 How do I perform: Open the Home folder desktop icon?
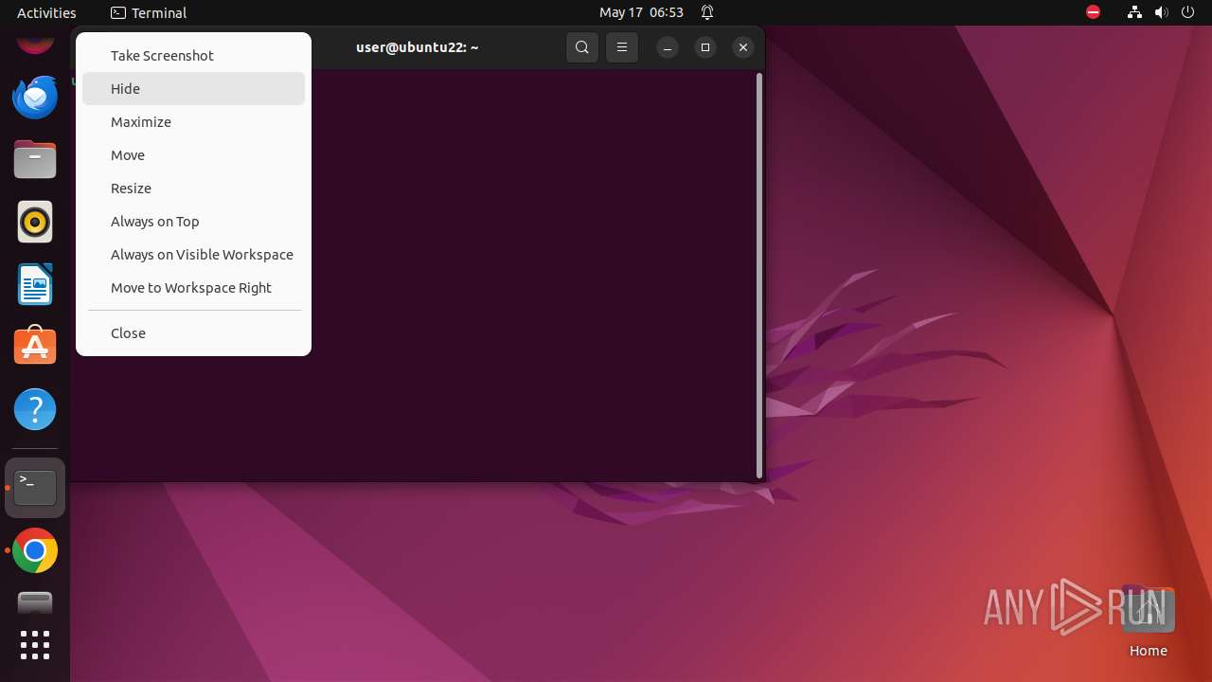(1148, 621)
